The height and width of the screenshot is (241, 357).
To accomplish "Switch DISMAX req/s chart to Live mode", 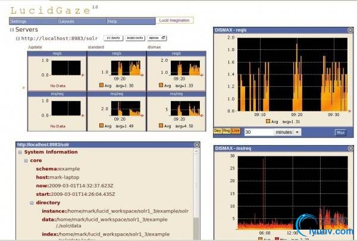I will 236,131.
